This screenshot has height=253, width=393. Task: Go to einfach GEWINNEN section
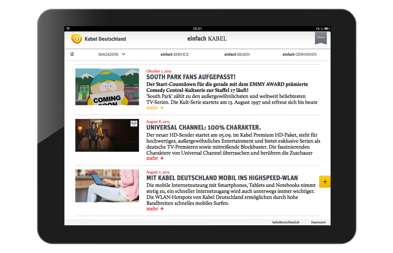click(300, 54)
